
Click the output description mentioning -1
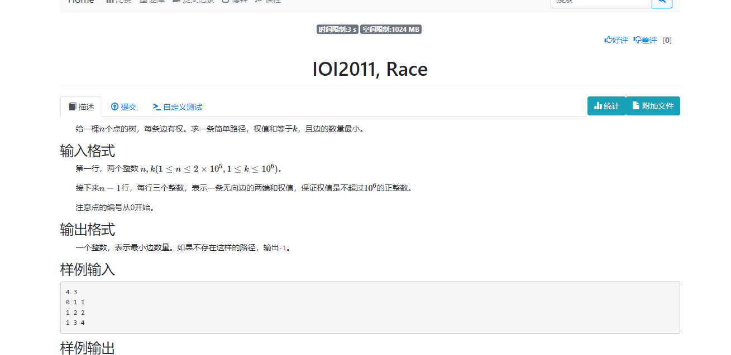pos(183,247)
